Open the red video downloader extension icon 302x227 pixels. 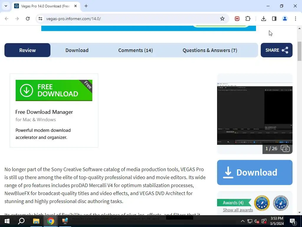237,19
